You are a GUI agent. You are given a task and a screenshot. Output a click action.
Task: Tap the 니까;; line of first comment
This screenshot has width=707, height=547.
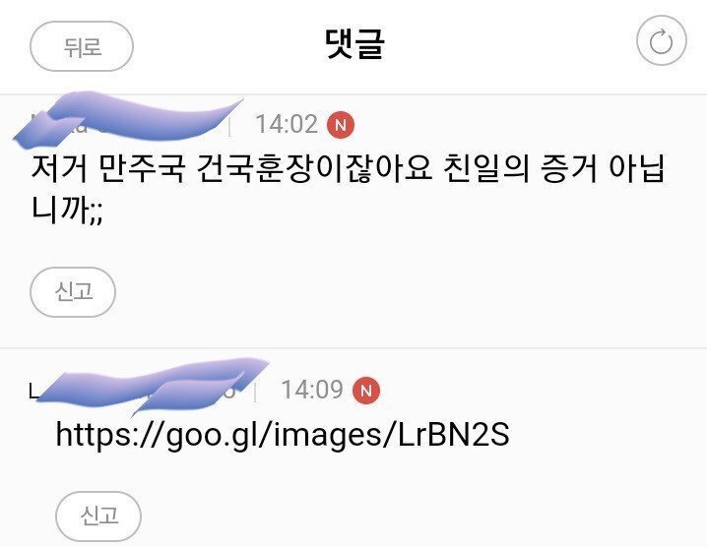67,209
